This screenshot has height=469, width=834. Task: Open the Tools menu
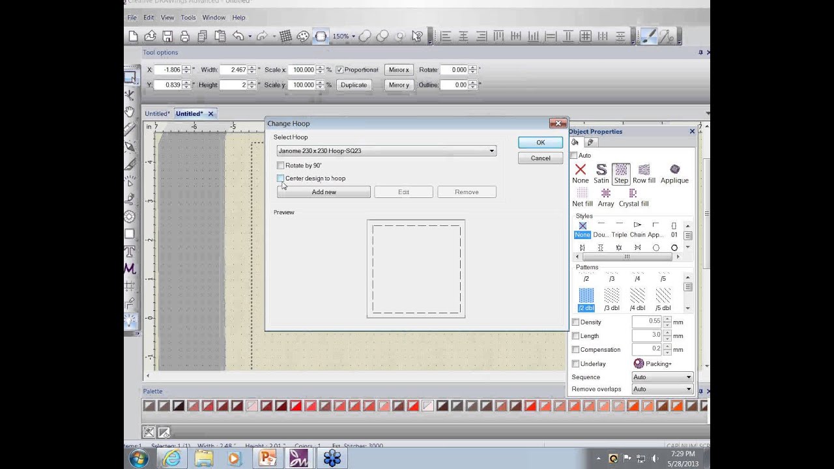pyautogui.click(x=188, y=18)
